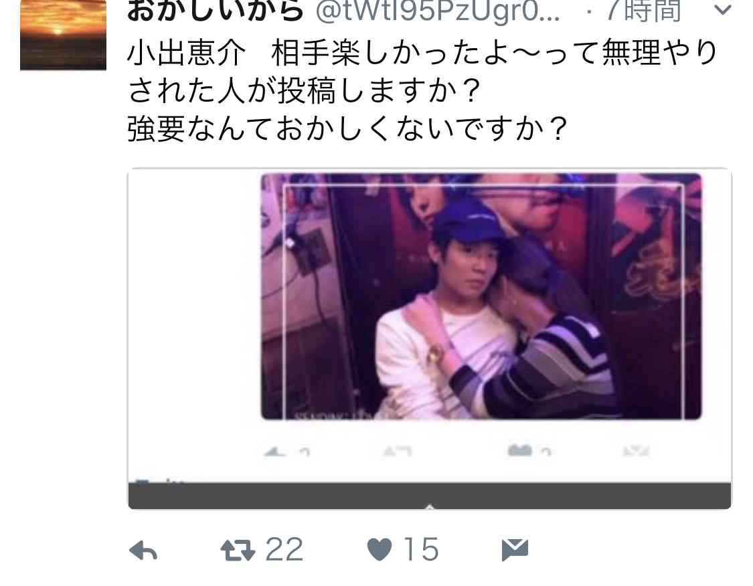The height and width of the screenshot is (586, 753).
Task: Open the sunset profile avatar
Action: click(x=63, y=35)
